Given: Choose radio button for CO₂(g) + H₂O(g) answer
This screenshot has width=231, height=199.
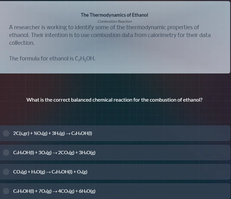Looking at the screenshot, I should point(6,172).
